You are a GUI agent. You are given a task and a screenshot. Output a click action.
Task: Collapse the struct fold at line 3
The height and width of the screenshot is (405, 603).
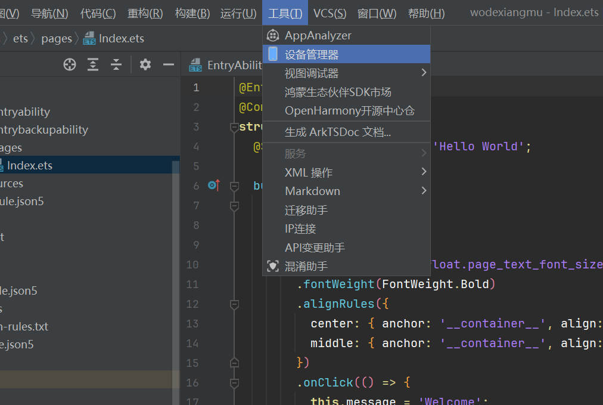234,127
